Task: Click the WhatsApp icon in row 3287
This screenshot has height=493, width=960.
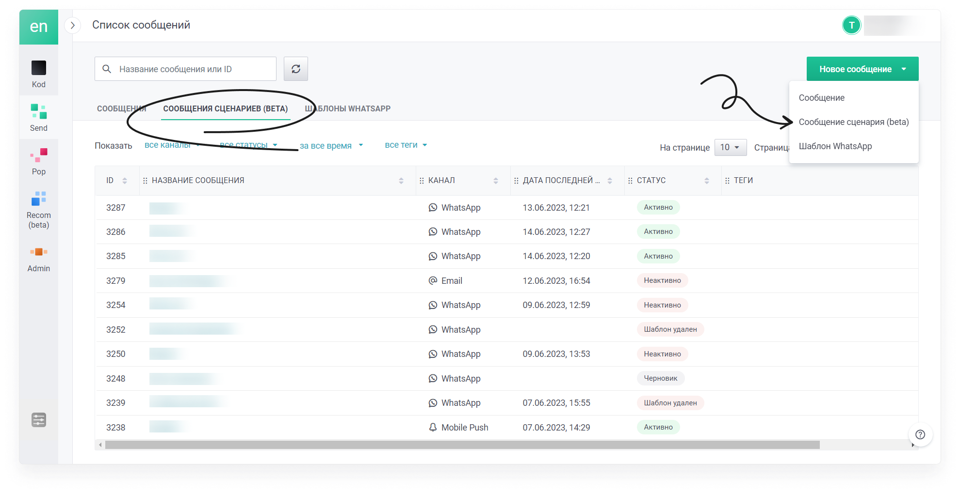Action: point(433,207)
